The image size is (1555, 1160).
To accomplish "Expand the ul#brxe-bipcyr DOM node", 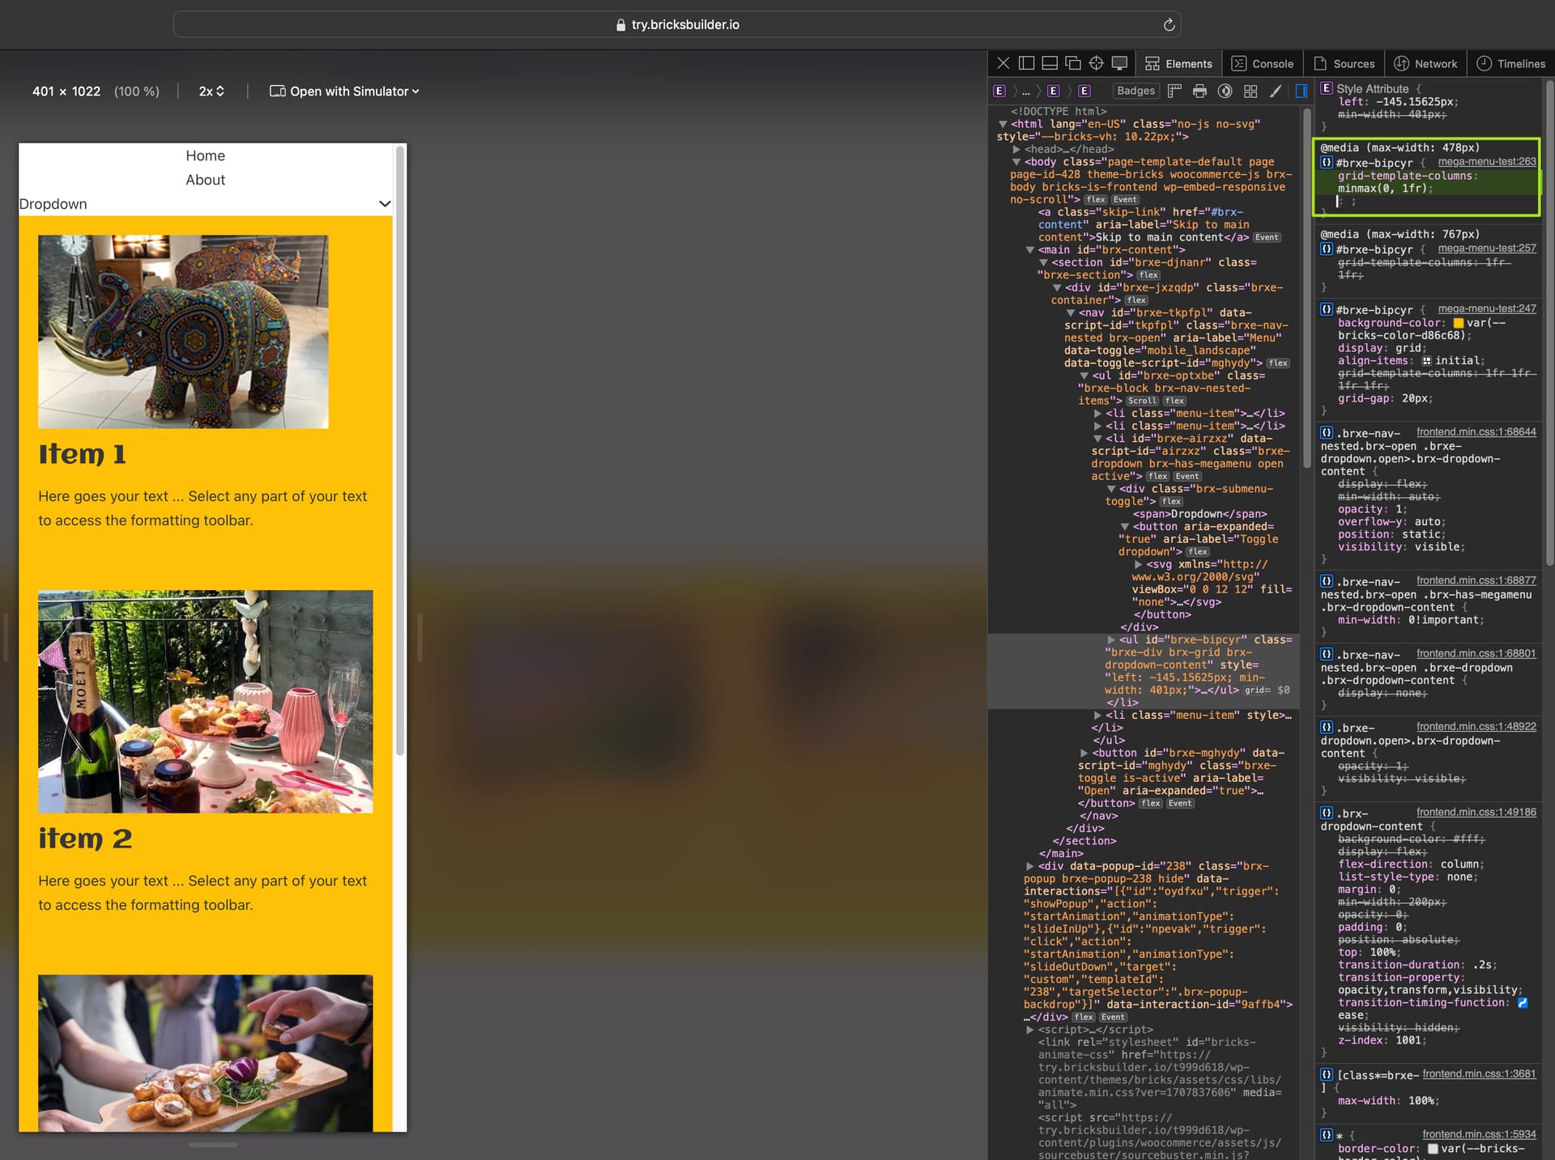I will click(1111, 639).
